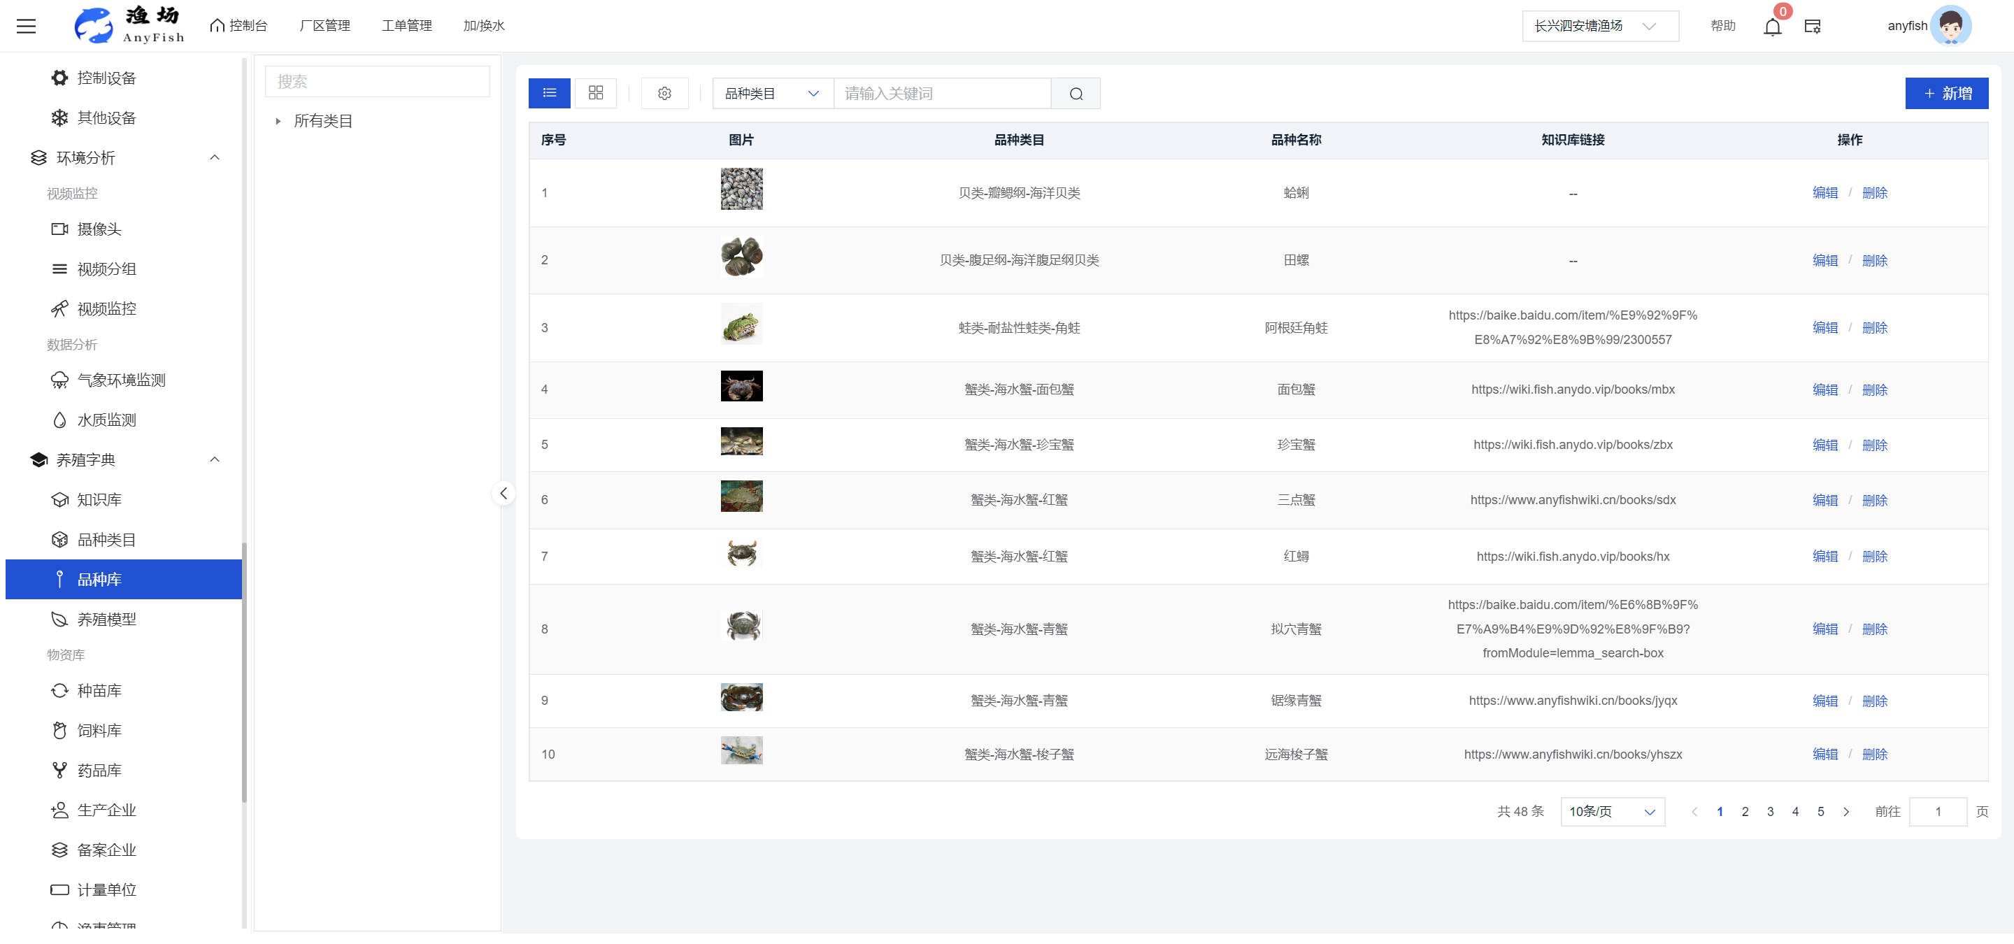Open table column settings gear

[664, 94]
